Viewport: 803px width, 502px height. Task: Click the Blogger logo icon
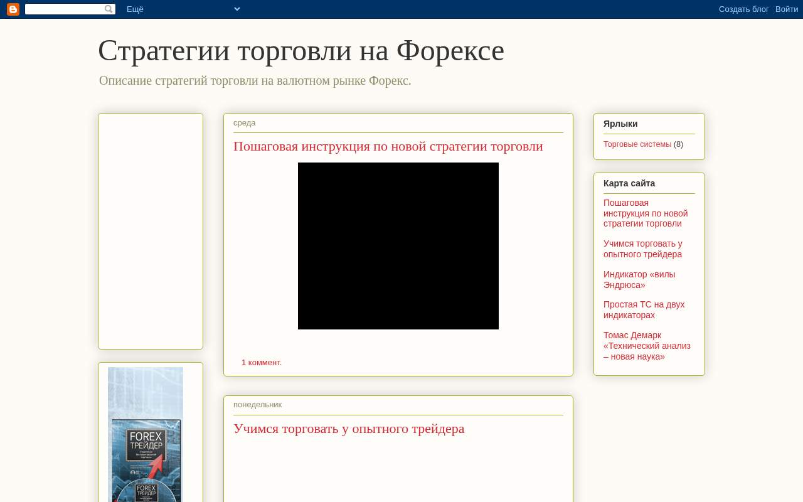[13, 9]
